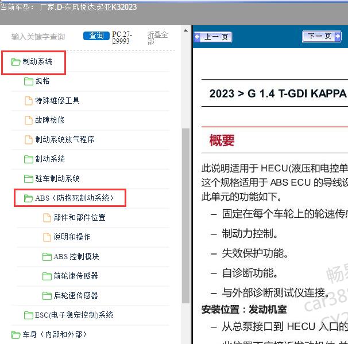Collapse the ABS（防抱死制动系统）open folder icon
Screen dimensions: 348x344
tap(28, 198)
